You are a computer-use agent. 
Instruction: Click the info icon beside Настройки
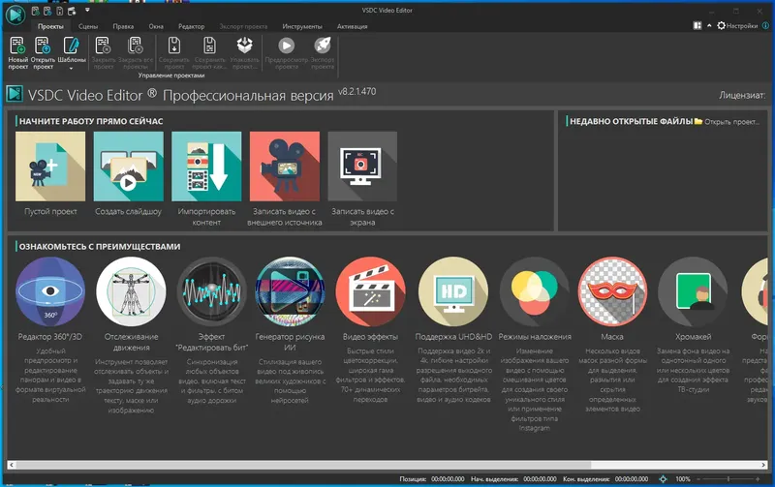[x=765, y=25]
